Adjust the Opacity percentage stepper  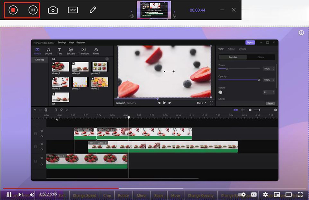pos(273,80)
